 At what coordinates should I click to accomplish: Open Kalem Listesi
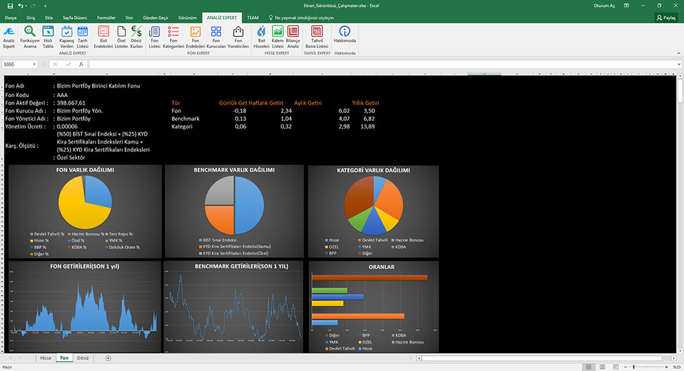pos(278,37)
